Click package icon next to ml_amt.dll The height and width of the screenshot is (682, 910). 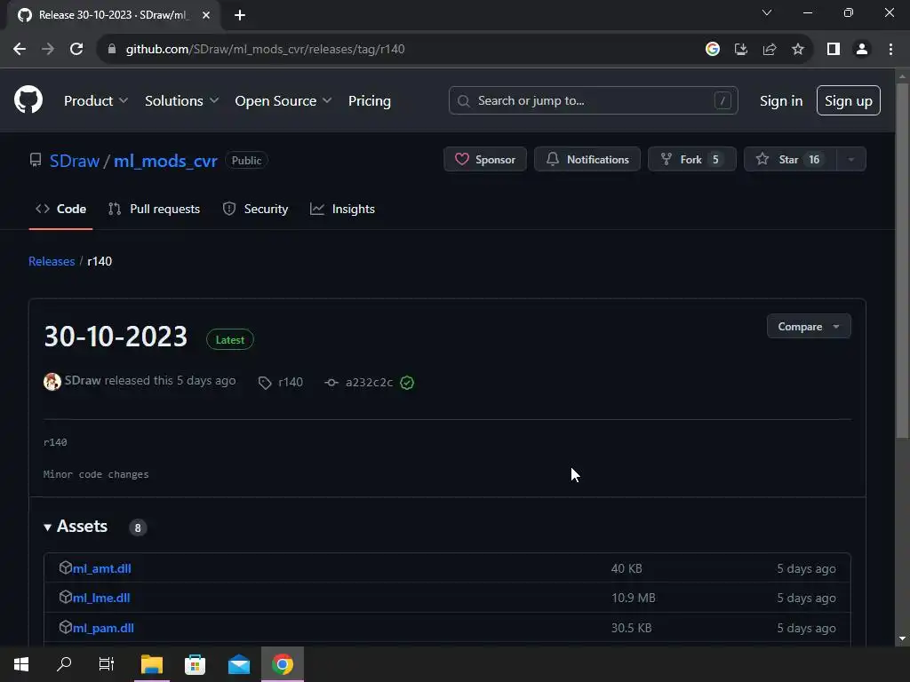pyautogui.click(x=66, y=567)
